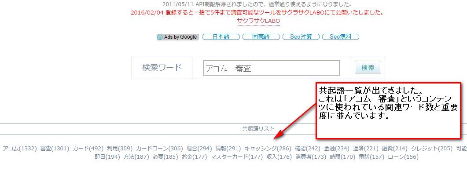Select the マスターカード(177) word entry

click(x=237, y=157)
